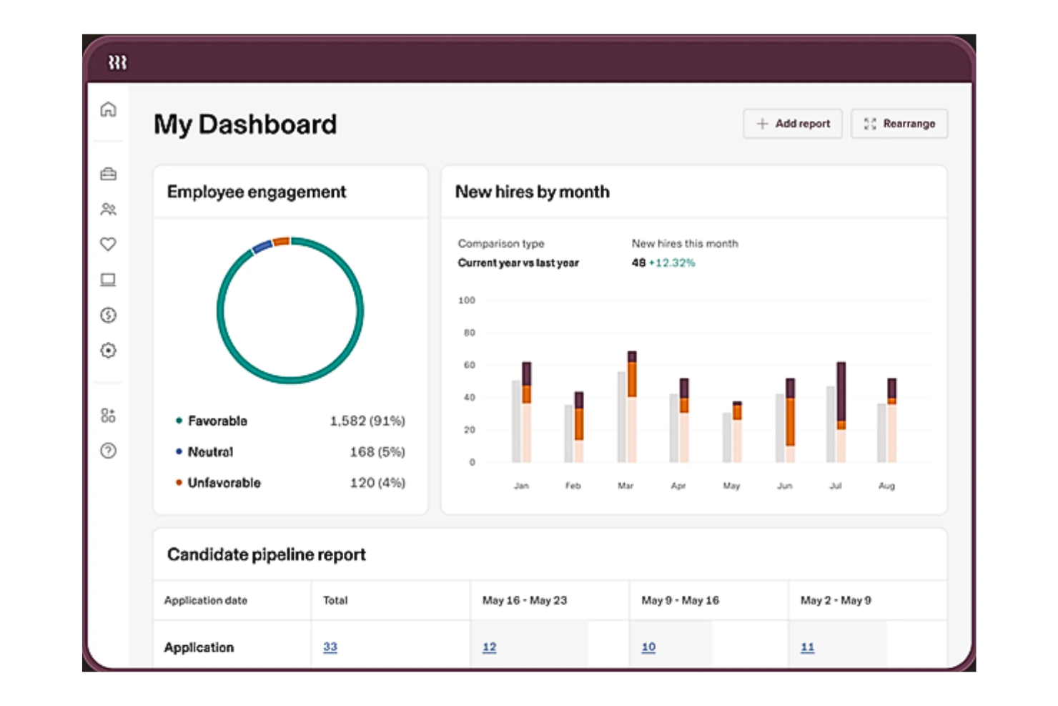Open the Total applications link 33
This screenshot has height=706, width=1058.
[330, 647]
